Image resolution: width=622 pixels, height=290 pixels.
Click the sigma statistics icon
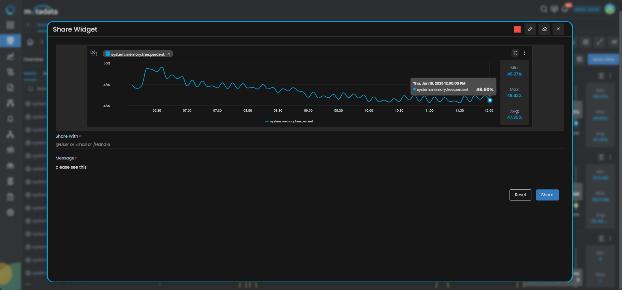click(515, 53)
